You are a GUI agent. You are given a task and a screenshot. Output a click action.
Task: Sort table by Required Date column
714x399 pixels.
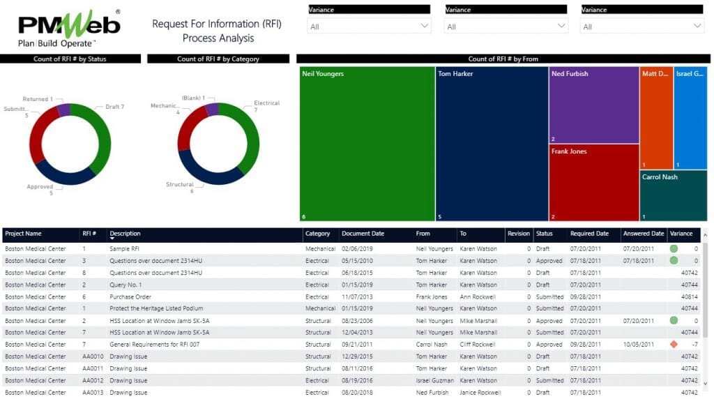coord(589,233)
